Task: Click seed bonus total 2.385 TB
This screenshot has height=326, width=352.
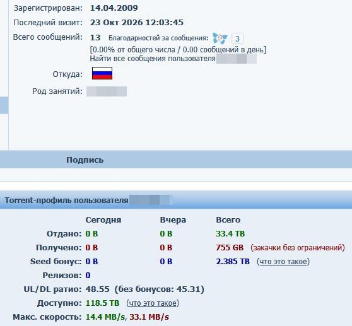Action: pos(233,262)
